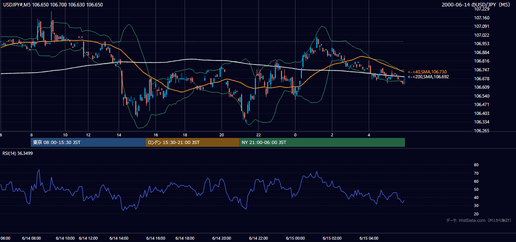The image size is (516, 242).
Task: Click price axis value 106.953
Action: (482, 44)
